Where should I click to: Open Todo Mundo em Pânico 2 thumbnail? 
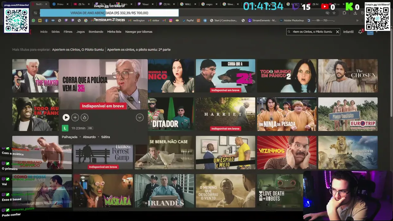tap(286, 76)
